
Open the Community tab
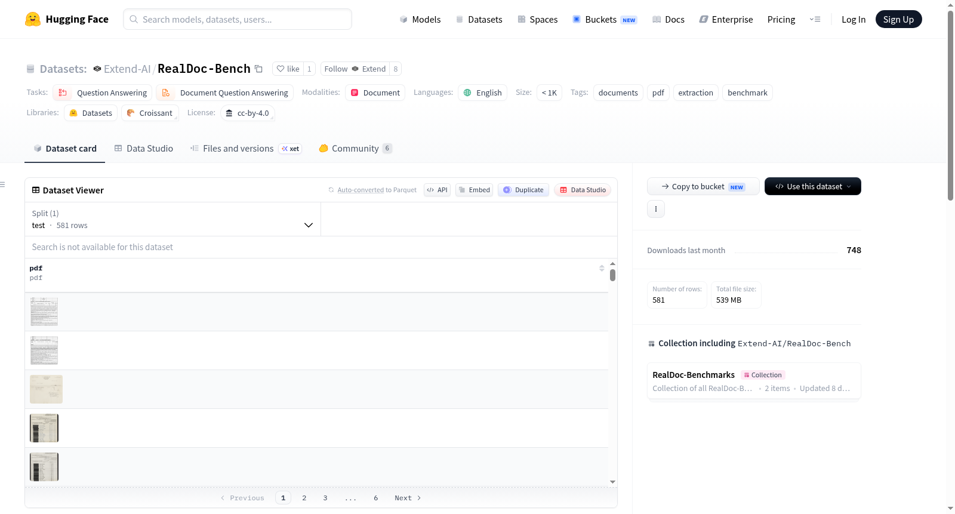pyautogui.click(x=355, y=149)
